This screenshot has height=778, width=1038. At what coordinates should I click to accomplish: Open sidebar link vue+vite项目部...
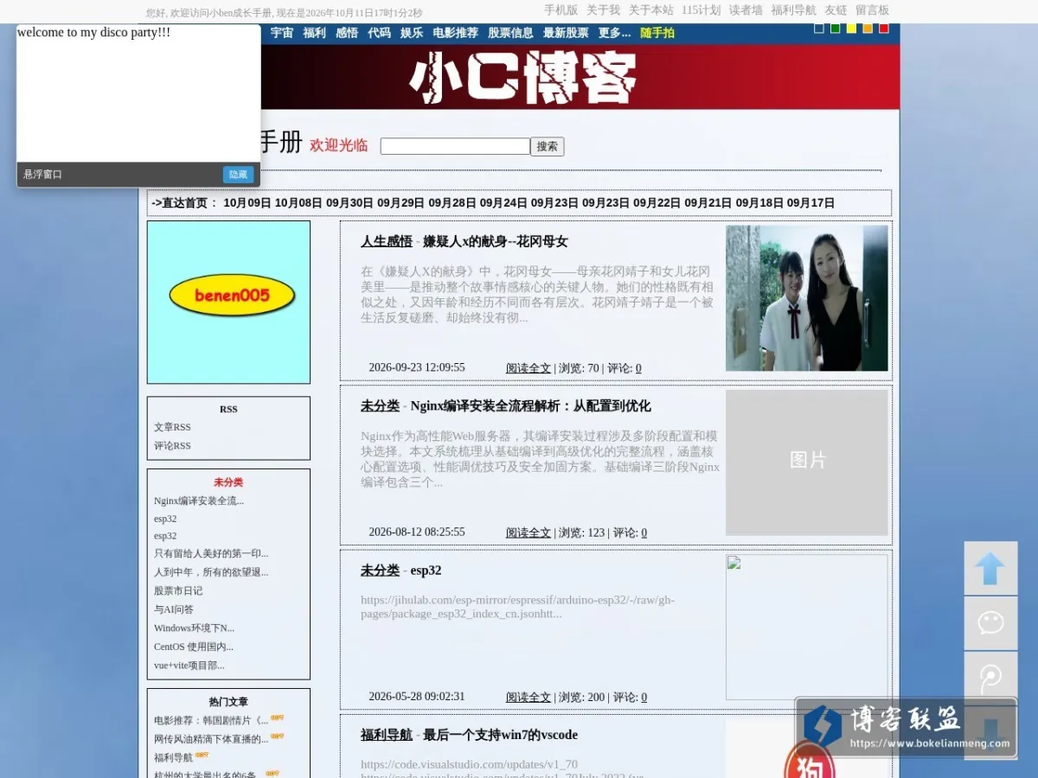click(189, 666)
